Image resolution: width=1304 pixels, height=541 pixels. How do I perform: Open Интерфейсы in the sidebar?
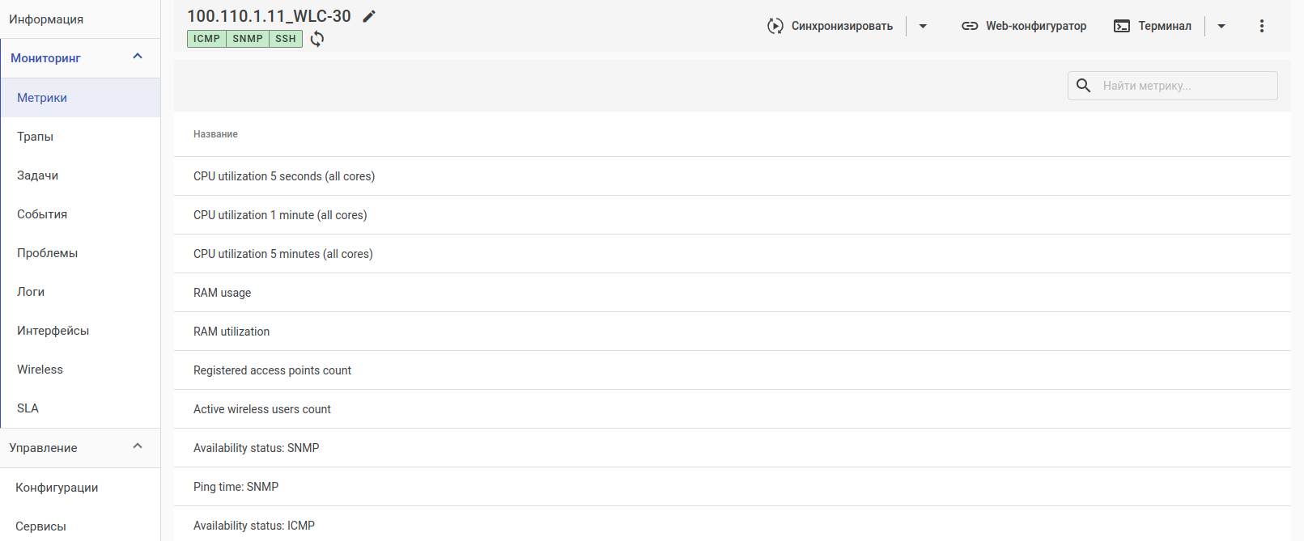pos(53,331)
